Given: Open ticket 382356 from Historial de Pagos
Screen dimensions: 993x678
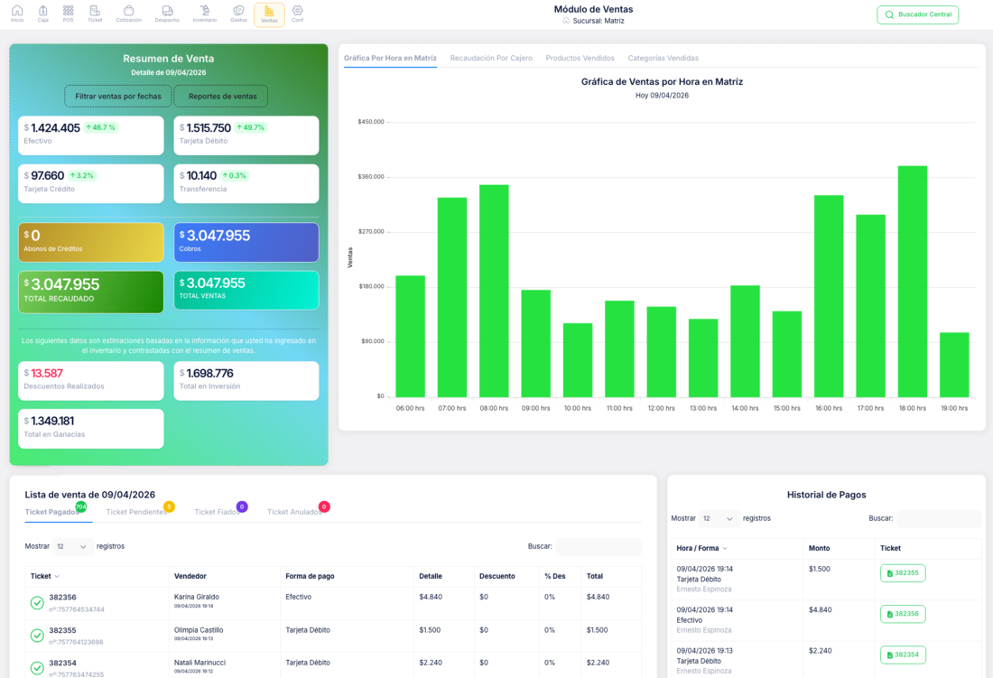Looking at the screenshot, I should pyautogui.click(x=903, y=614).
